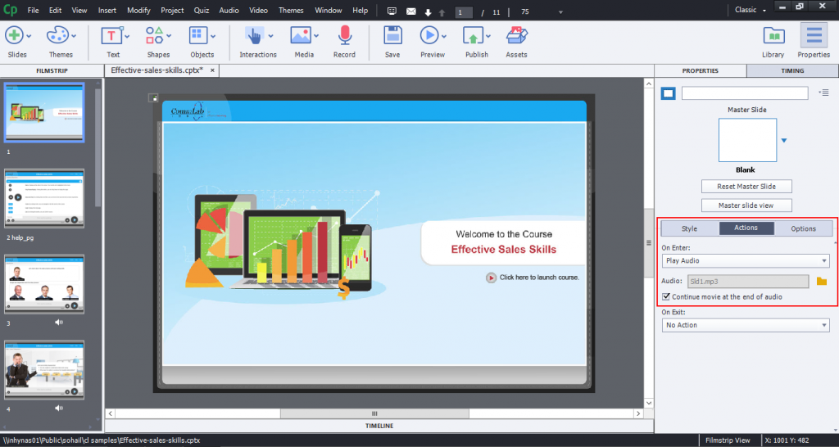Open the Library panel icon
Viewport: 839px width, 447px height.
pyautogui.click(x=773, y=36)
